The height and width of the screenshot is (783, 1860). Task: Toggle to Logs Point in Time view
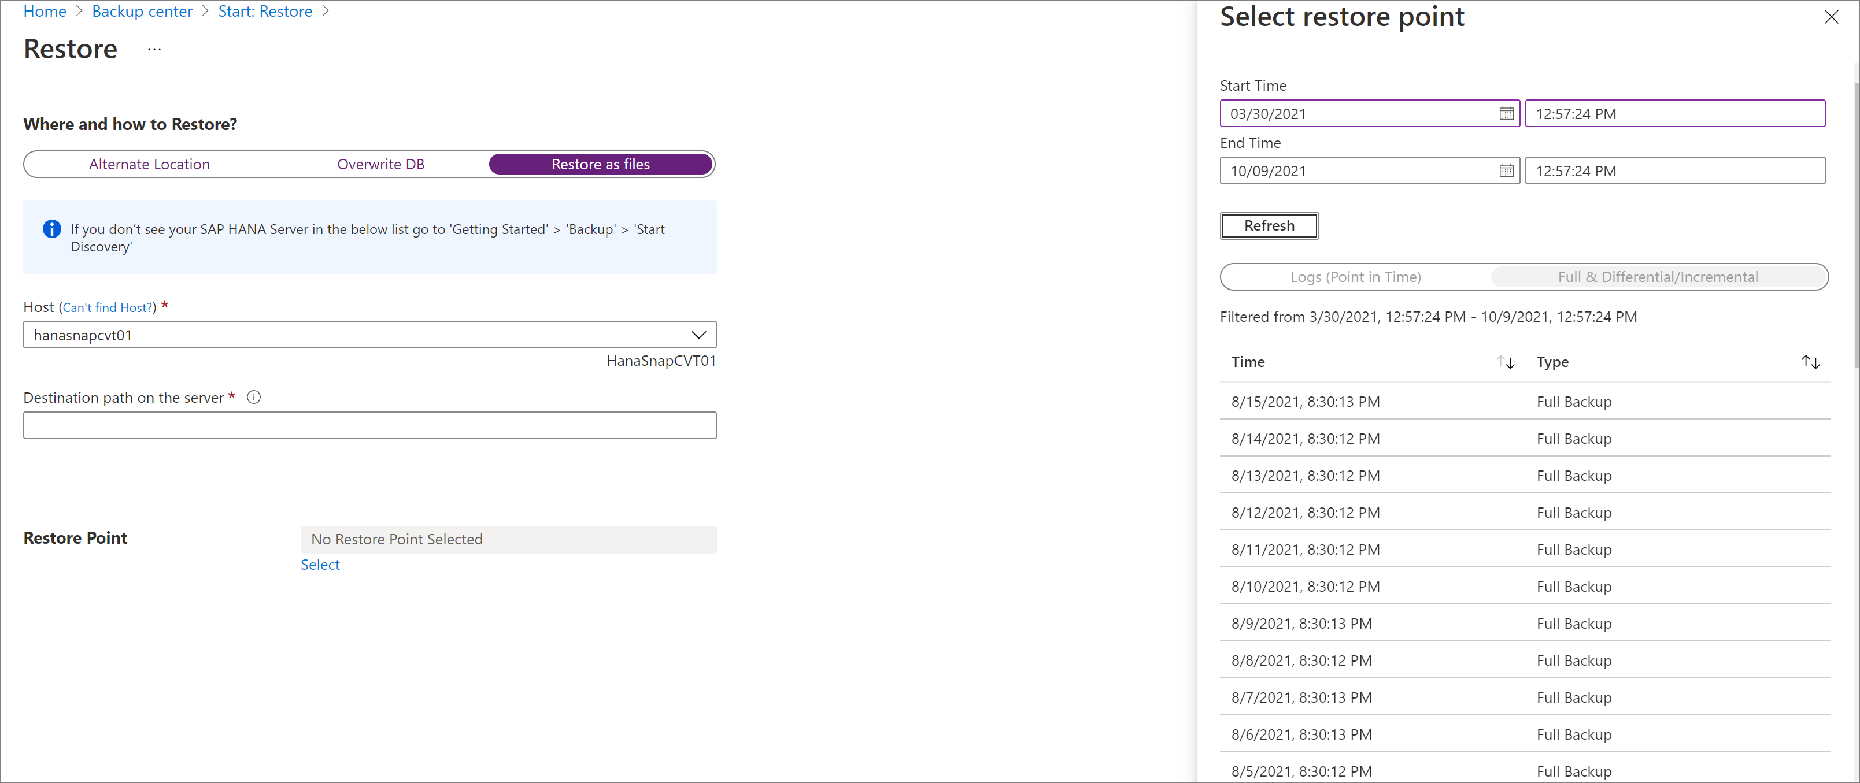1357,276
